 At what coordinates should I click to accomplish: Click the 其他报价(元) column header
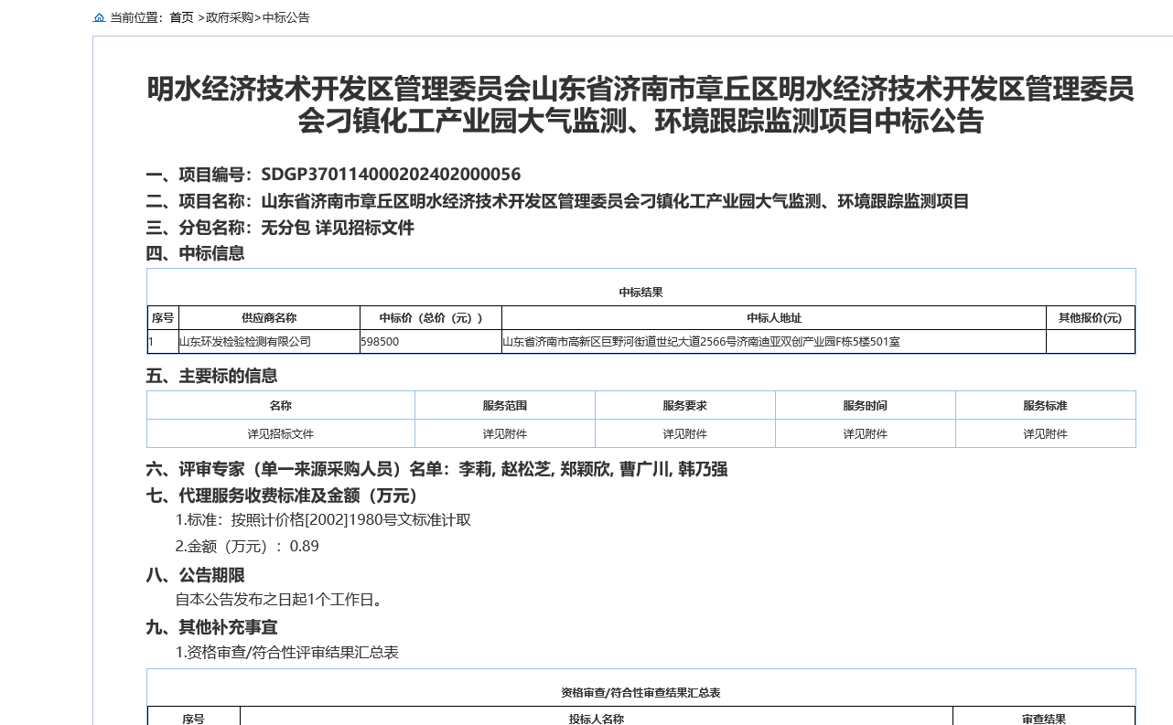click(1090, 318)
